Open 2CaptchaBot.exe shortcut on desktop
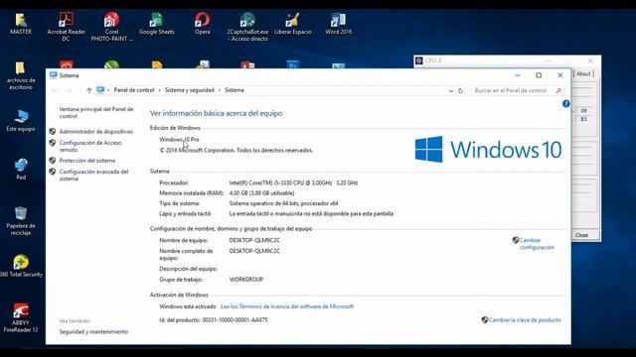 pyautogui.click(x=247, y=27)
